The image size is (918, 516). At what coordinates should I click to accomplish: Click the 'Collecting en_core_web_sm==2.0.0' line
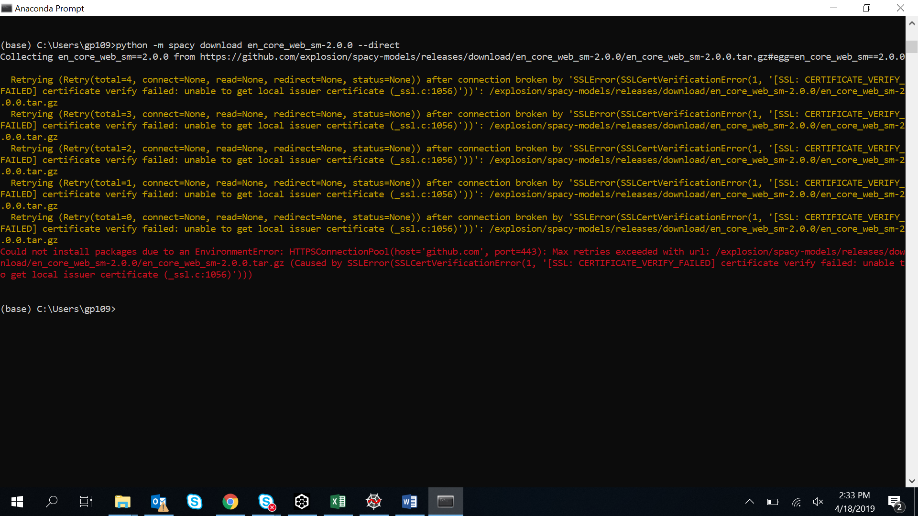pyautogui.click(x=452, y=56)
